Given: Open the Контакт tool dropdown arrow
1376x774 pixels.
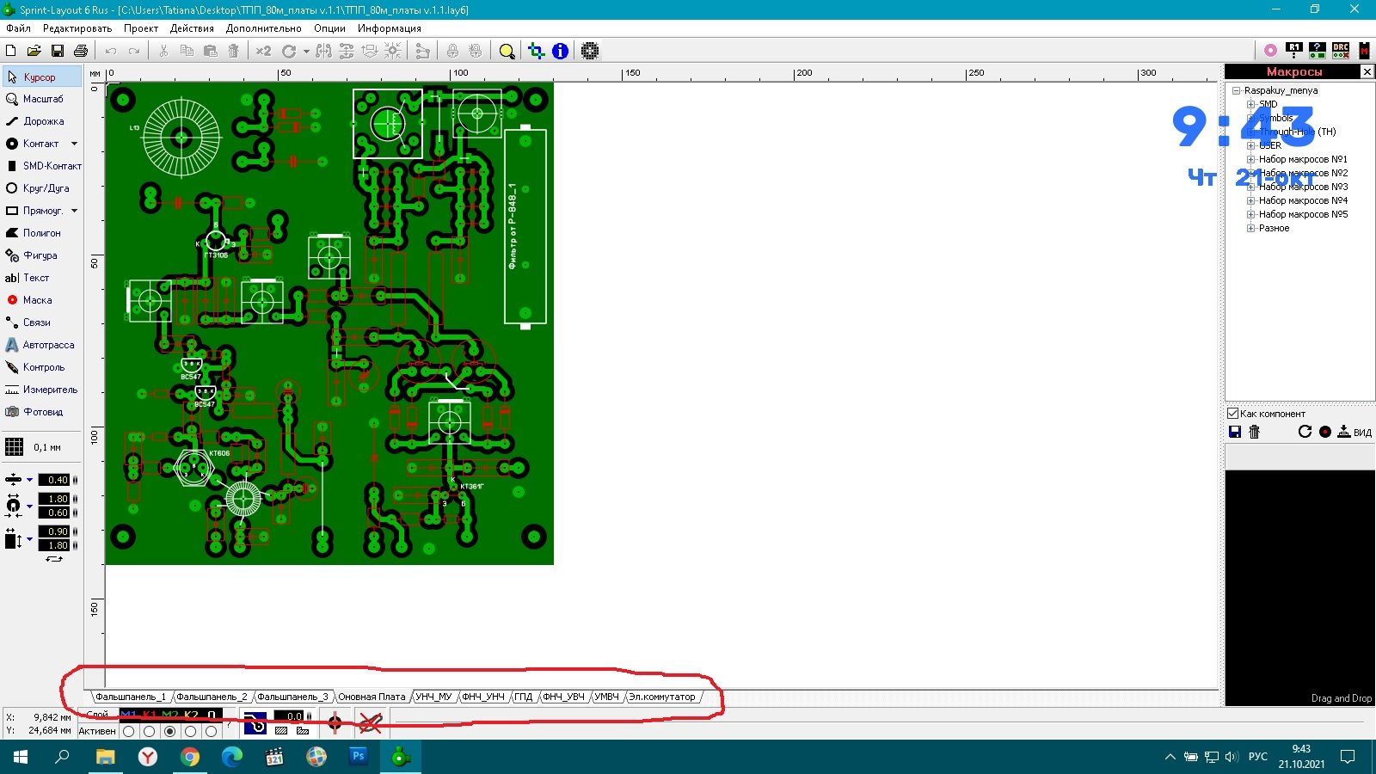Looking at the screenshot, I should [74, 144].
